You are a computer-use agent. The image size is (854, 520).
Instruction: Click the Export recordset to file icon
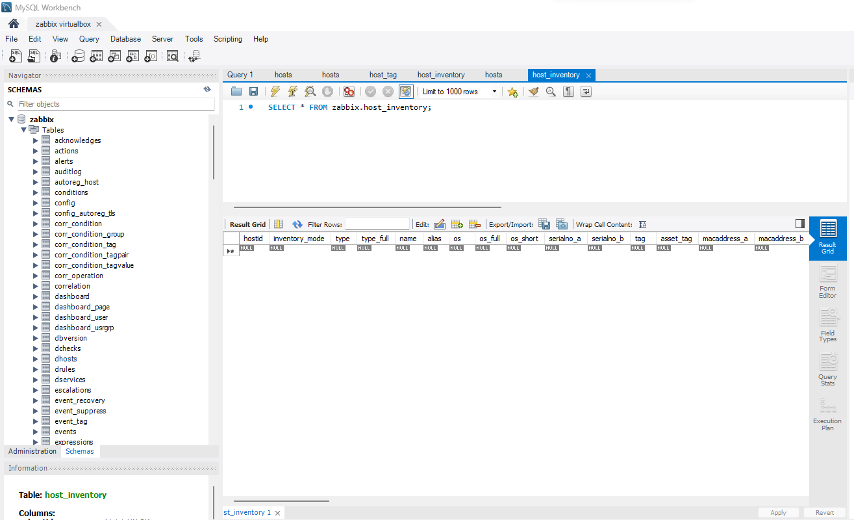click(544, 224)
